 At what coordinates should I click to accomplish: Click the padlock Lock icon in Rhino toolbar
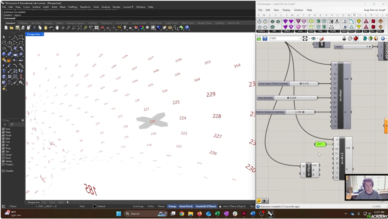click(x=131, y=28)
